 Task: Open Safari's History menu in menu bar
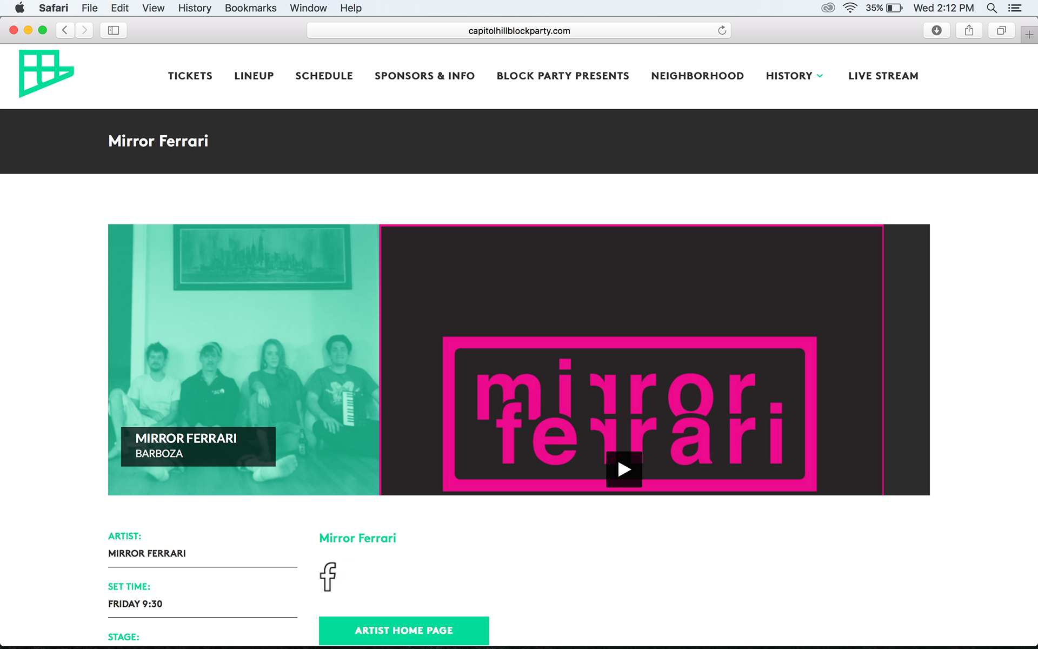(x=194, y=8)
